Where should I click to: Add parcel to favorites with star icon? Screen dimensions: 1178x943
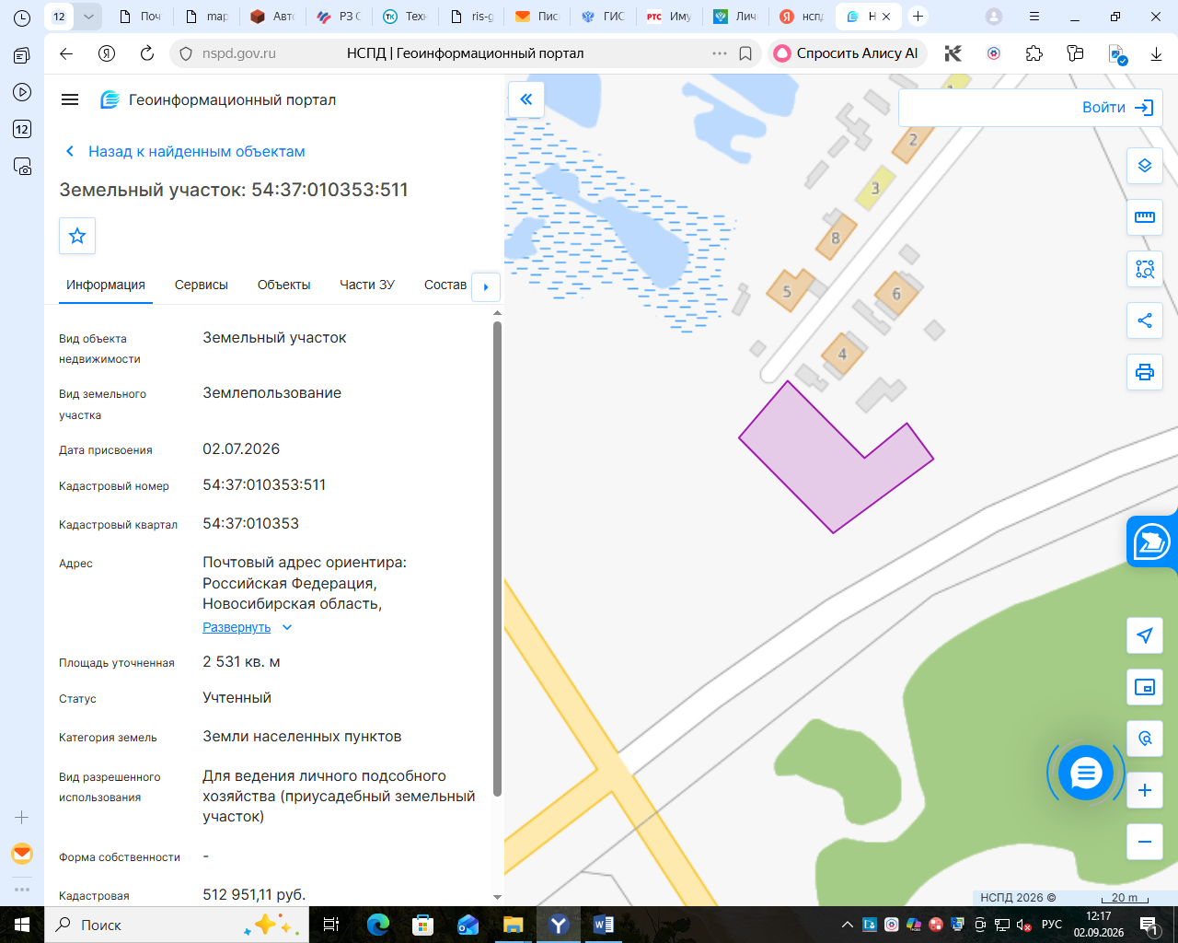(77, 236)
